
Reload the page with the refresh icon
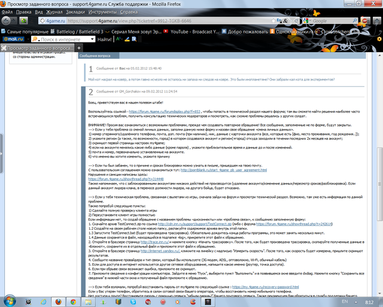296,21
